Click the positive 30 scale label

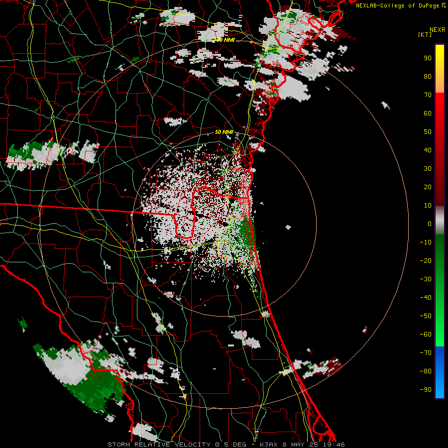[x=428, y=169]
